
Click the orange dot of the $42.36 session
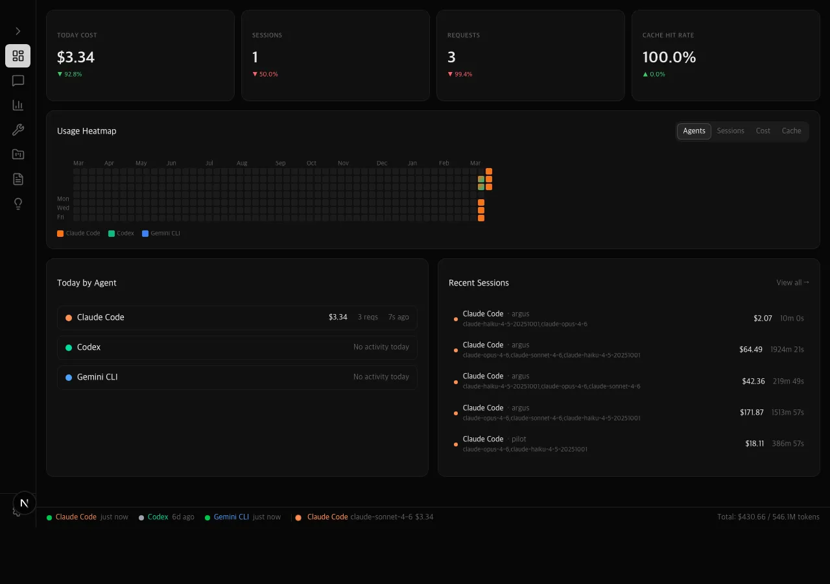click(x=456, y=382)
